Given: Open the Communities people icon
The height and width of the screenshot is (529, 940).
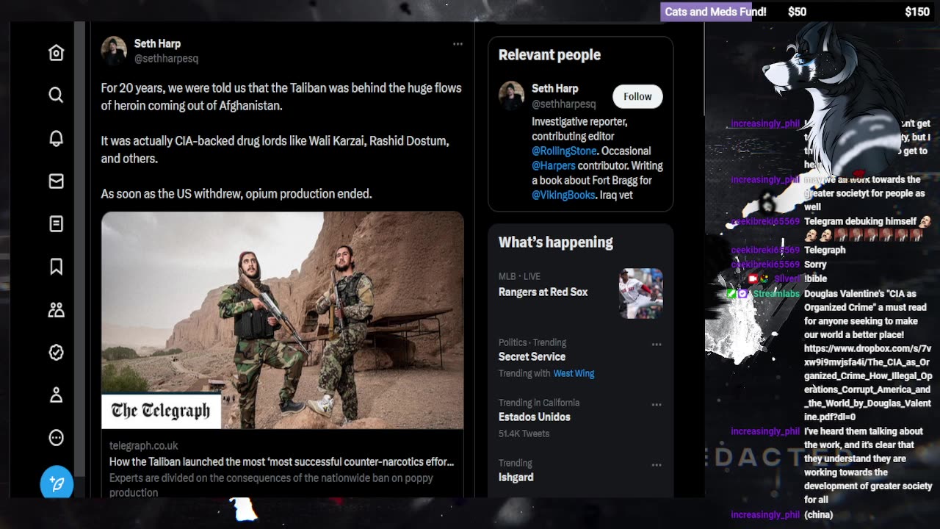Looking at the screenshot, I should pos(56,309).
